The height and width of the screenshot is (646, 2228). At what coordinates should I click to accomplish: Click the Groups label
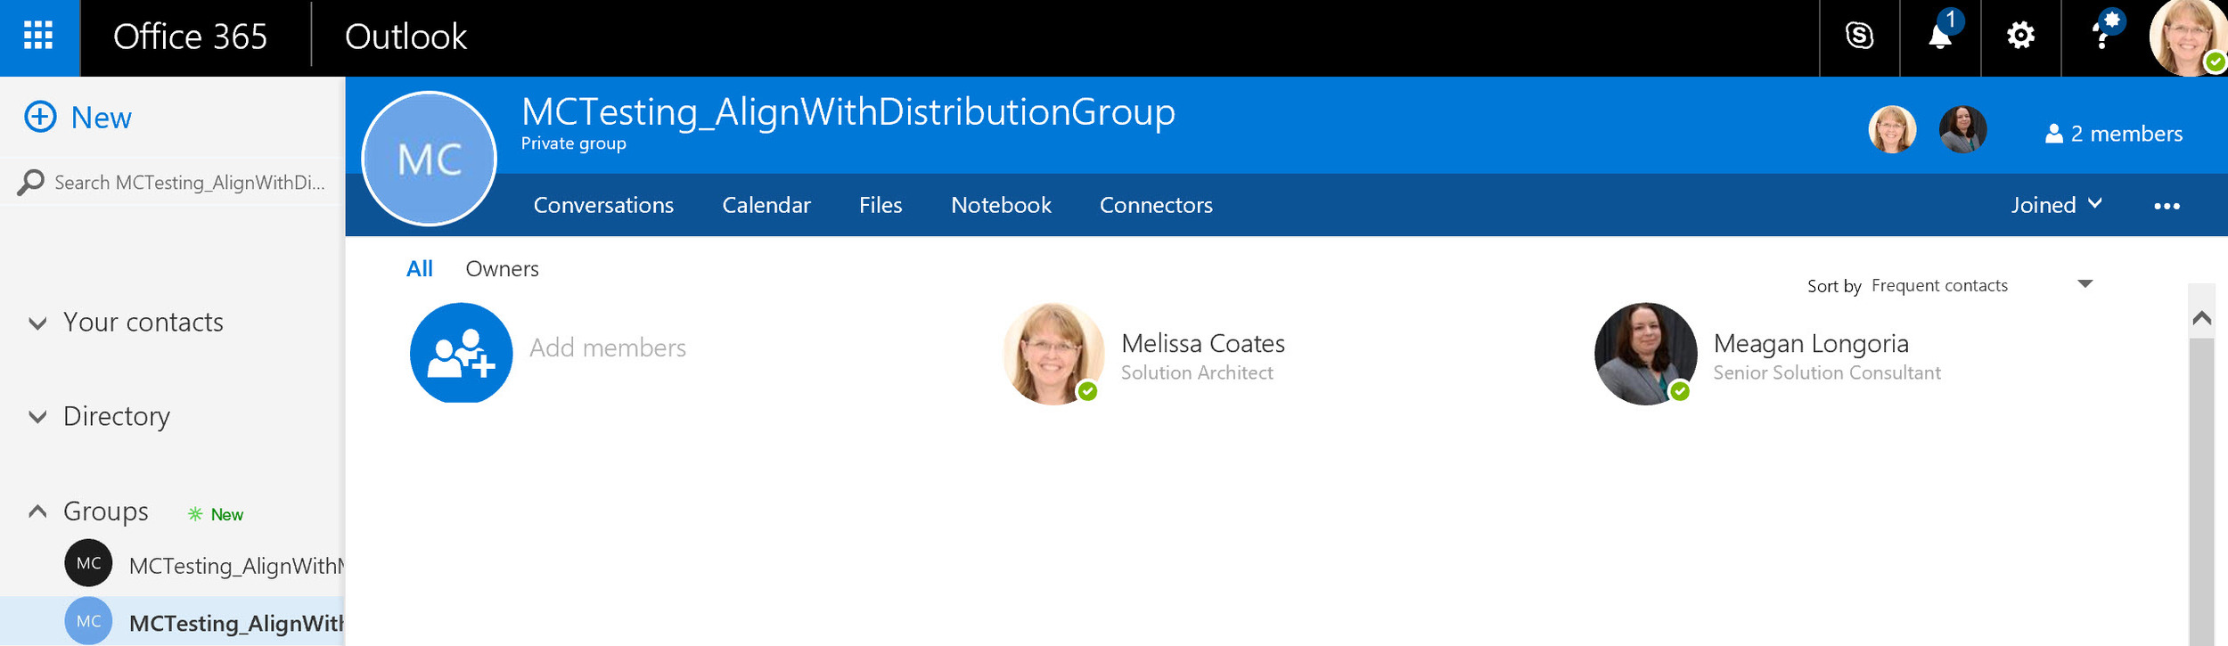pos(106,511)
